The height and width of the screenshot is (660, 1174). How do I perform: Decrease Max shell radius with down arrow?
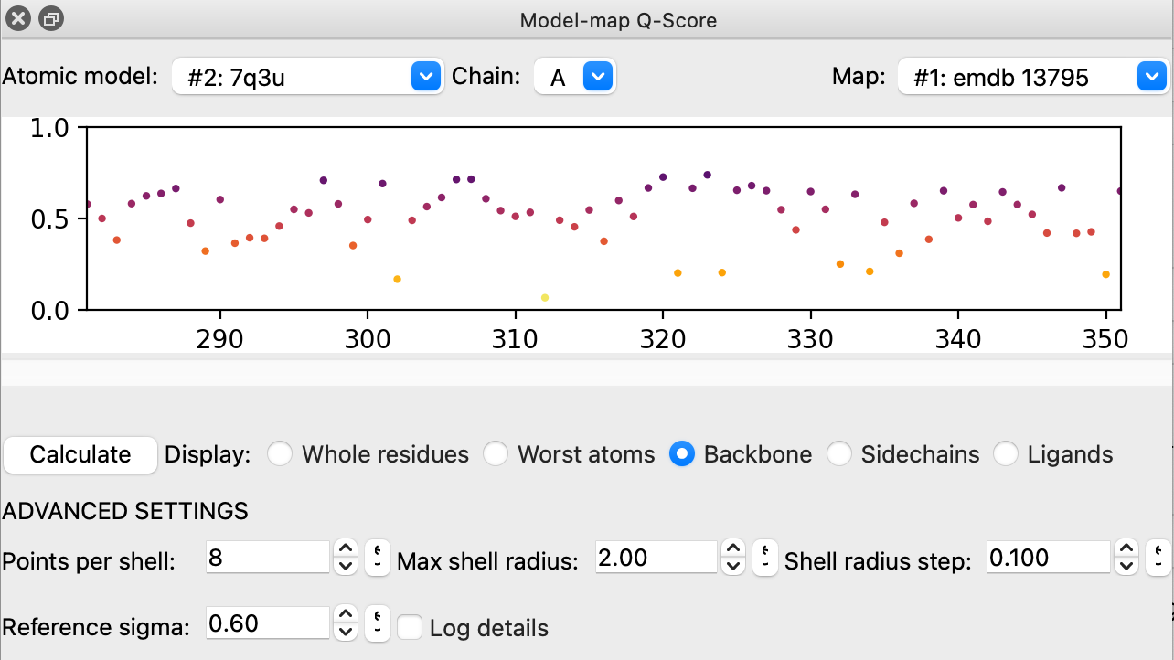click(733, 566)
